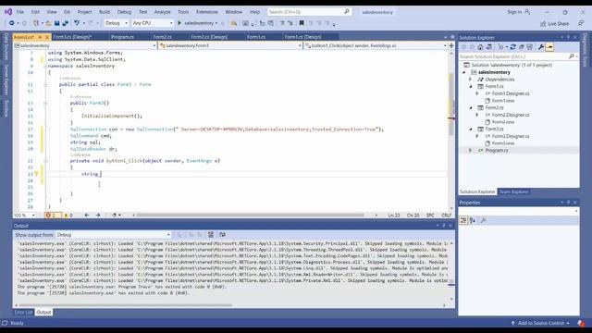Switch to the Program.cs tab
This screenshot has width=592, height=333.
coord(122,37)
